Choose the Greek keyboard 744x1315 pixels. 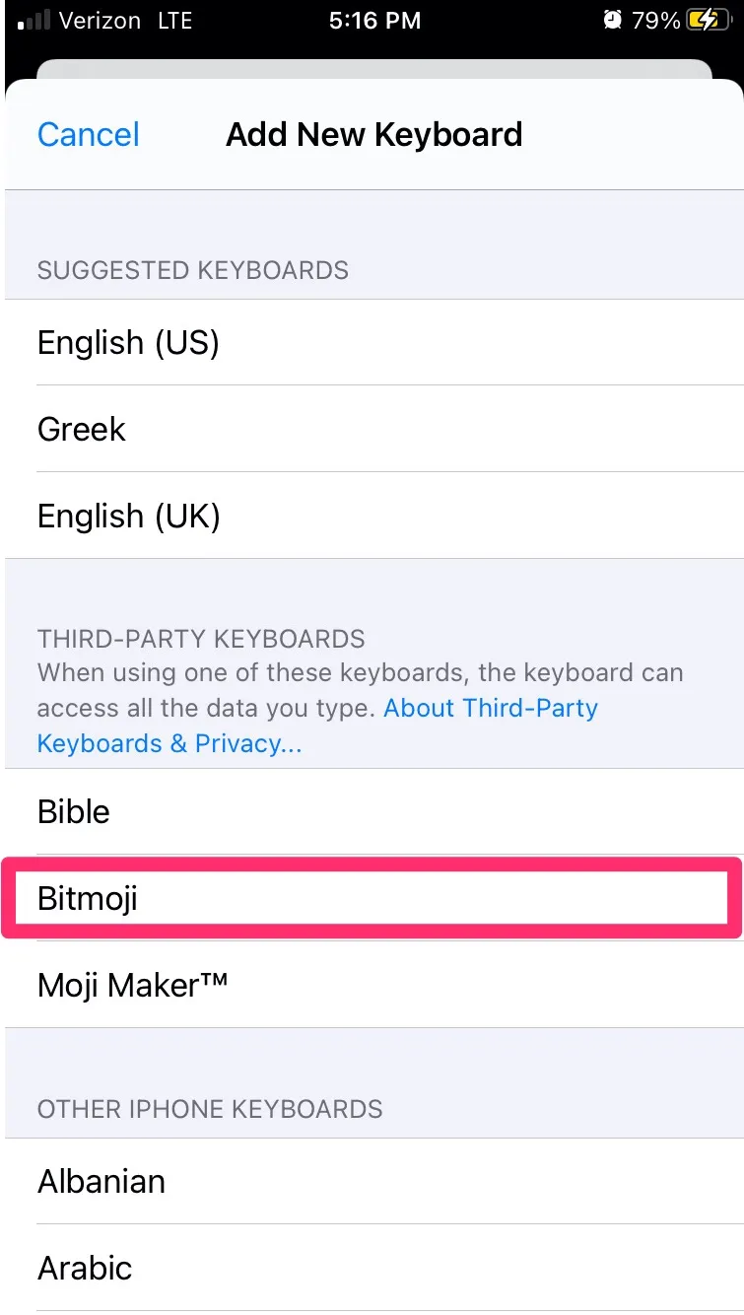82,430
